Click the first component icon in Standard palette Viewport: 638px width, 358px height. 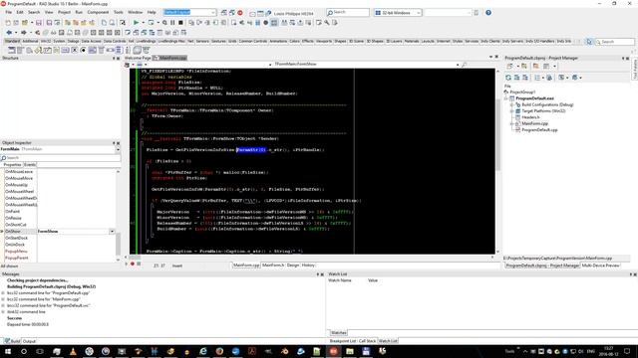pyautogui.click(x=11, y=50)
